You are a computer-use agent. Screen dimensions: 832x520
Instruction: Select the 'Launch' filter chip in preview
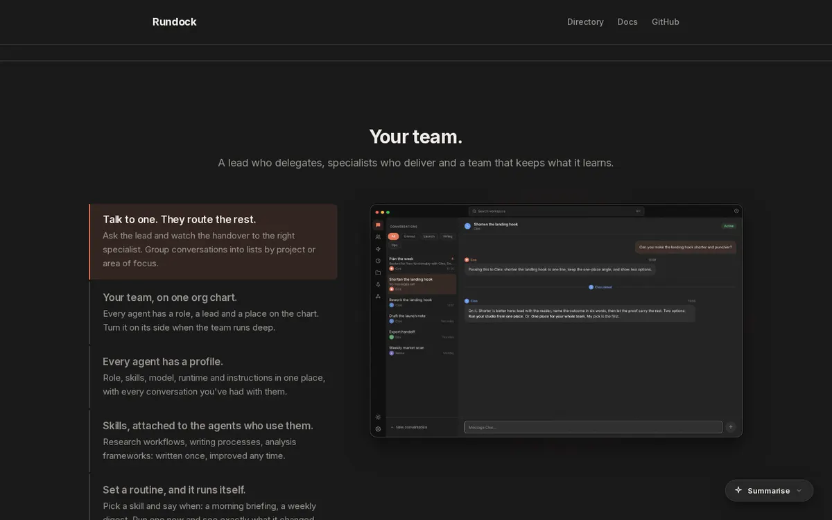tap(429, 236)
